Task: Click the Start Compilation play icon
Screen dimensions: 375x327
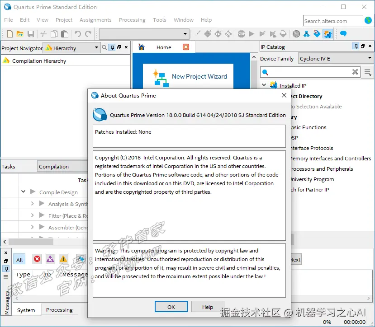Action: point(252,34)
